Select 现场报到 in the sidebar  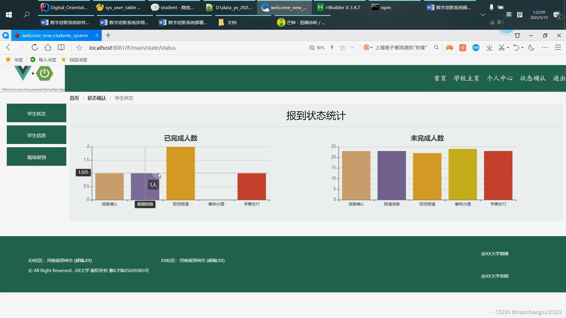click(37, 157)
